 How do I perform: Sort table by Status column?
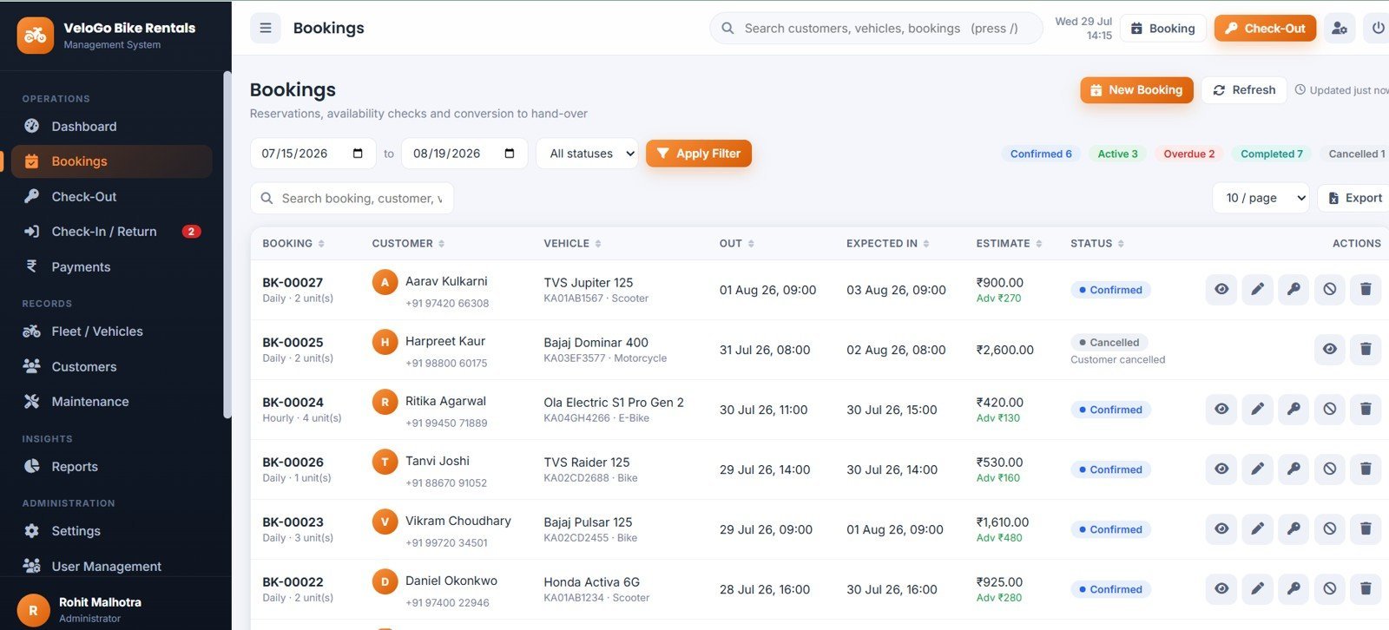1097,244
